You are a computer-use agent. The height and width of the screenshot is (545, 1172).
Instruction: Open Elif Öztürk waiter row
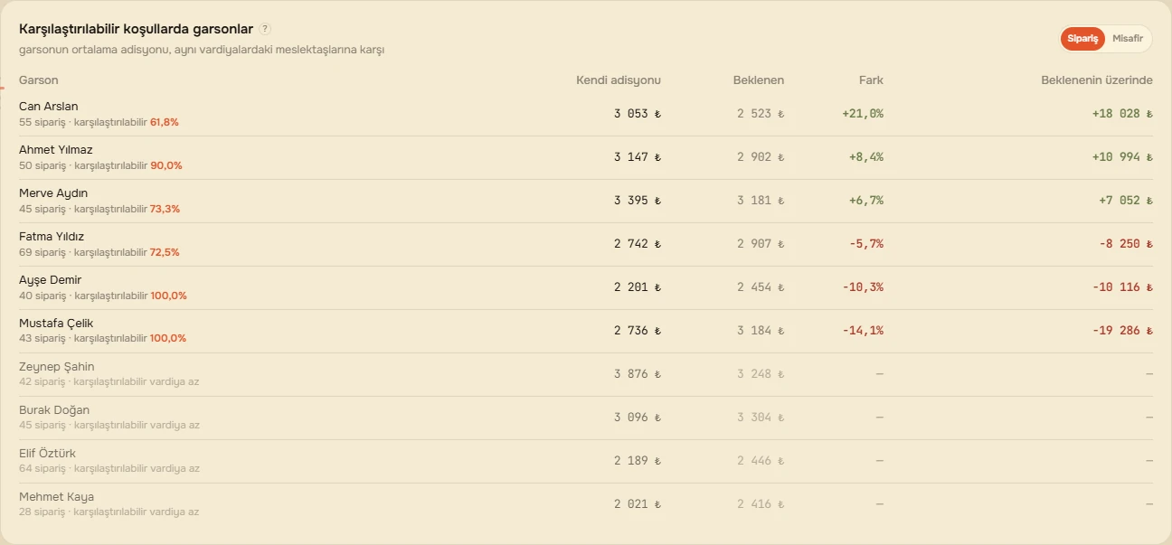586,461
